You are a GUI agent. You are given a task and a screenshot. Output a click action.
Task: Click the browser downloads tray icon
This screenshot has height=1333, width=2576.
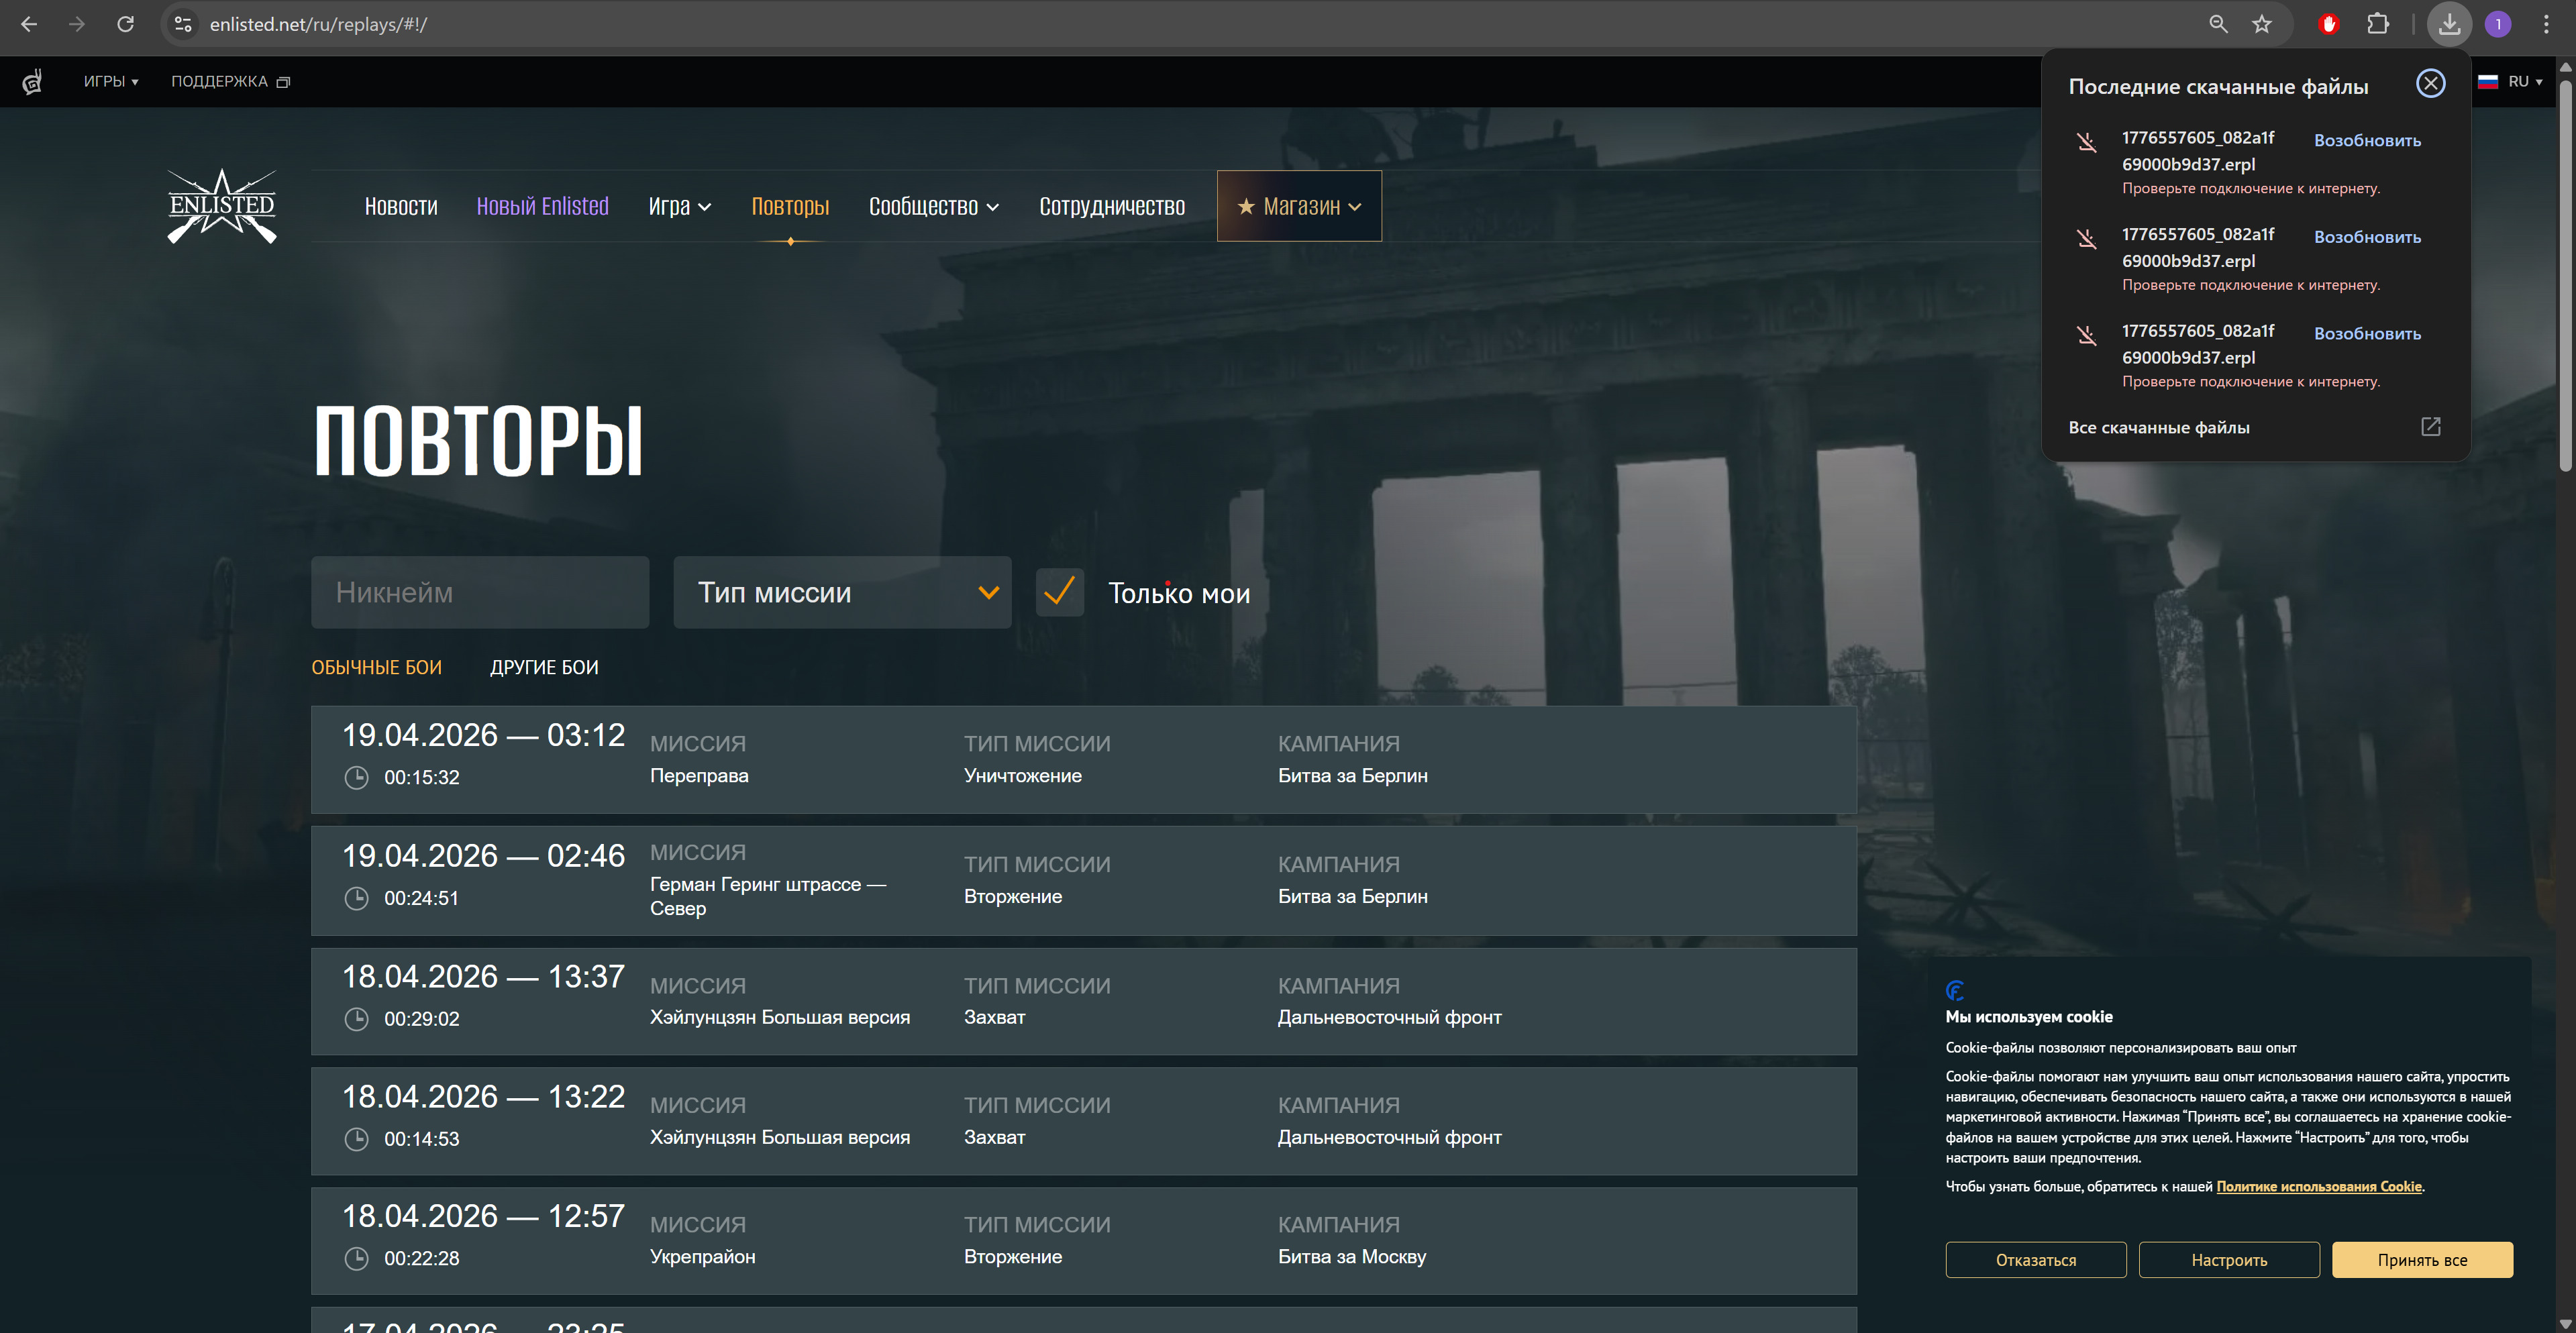2448,24
